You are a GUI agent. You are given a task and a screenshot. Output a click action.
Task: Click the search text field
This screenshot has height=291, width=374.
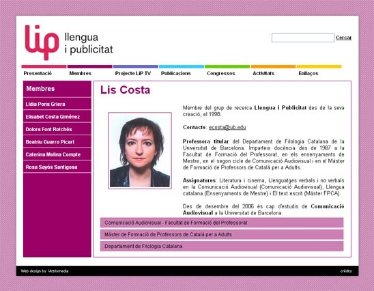point(303,38)
